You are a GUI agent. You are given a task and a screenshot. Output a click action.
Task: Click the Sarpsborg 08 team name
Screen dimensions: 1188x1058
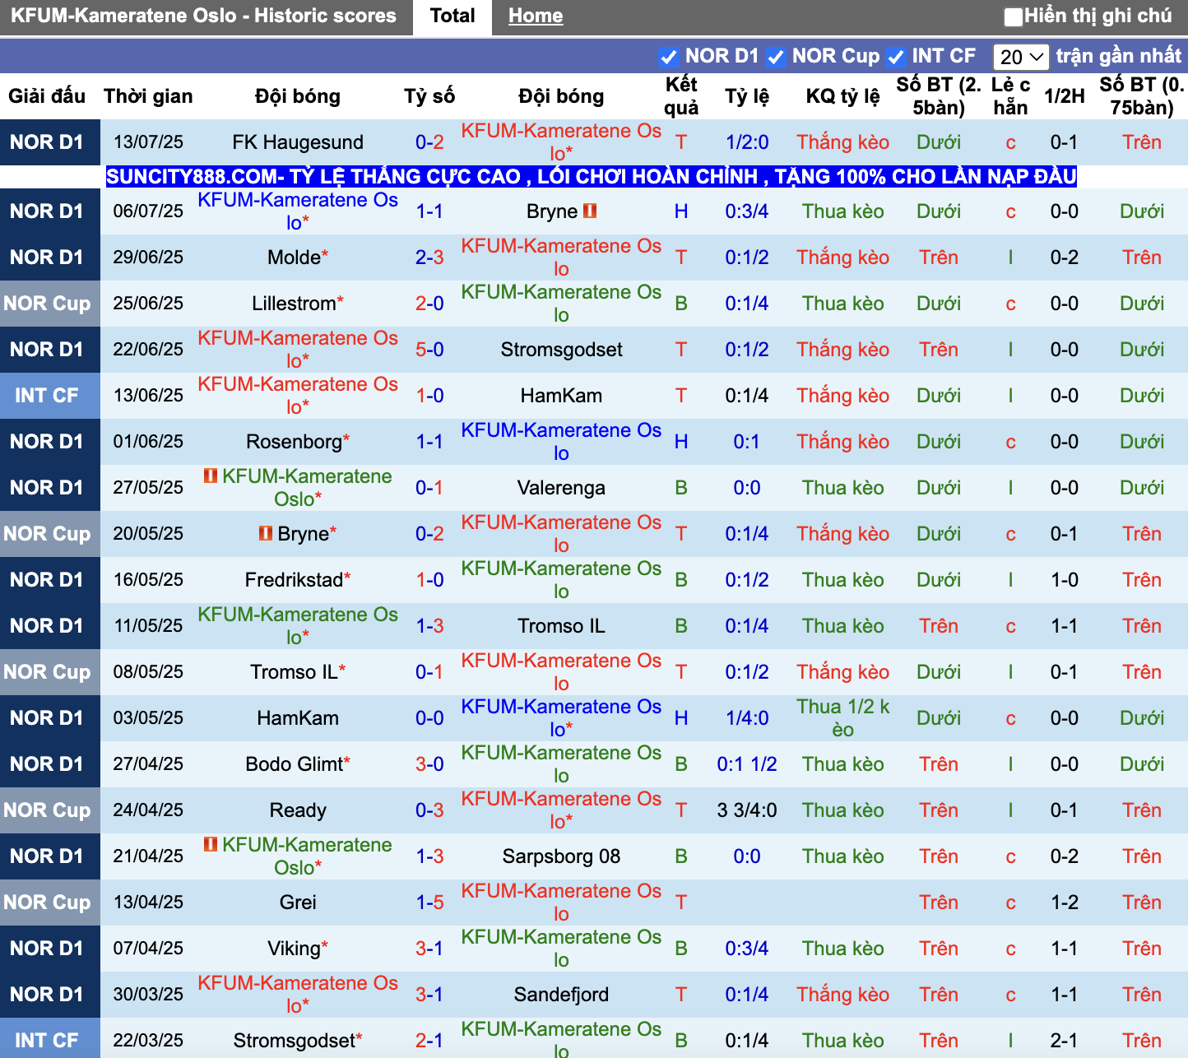coord(561,856)
